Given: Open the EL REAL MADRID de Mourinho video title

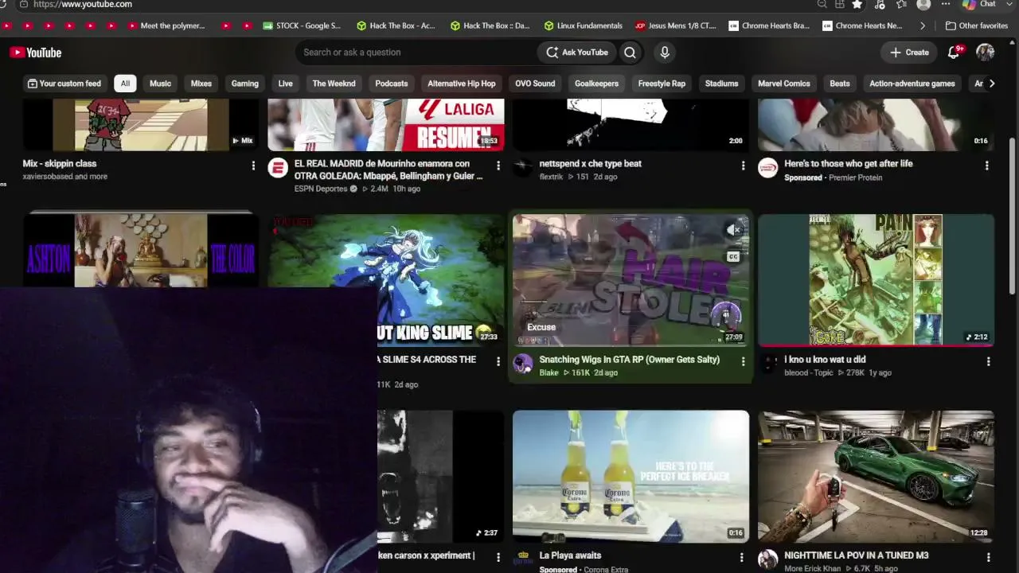Looking at the screenshot, I should click(389, 170).
